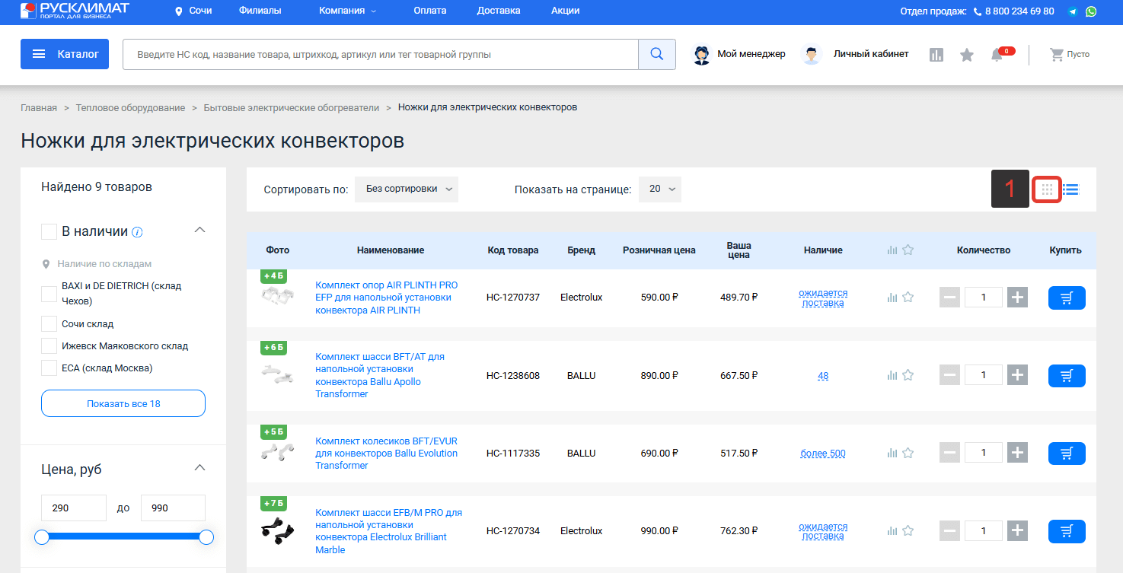
Task: Click quantity field for HC-1270734
Action: pyautogui.click(x=983, y=530)
